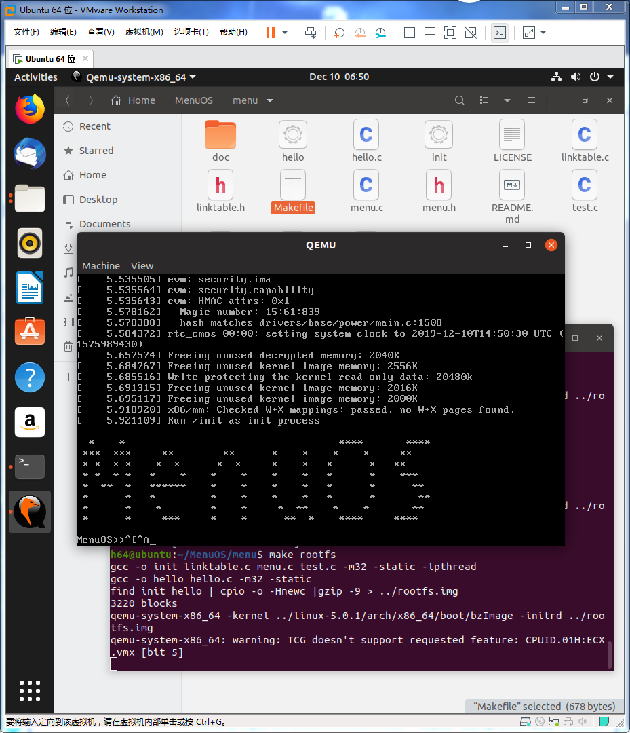The image size is (630, 733).
Task: Open Files from the dock
Action: pyautogui.click(x=30, y=198)
